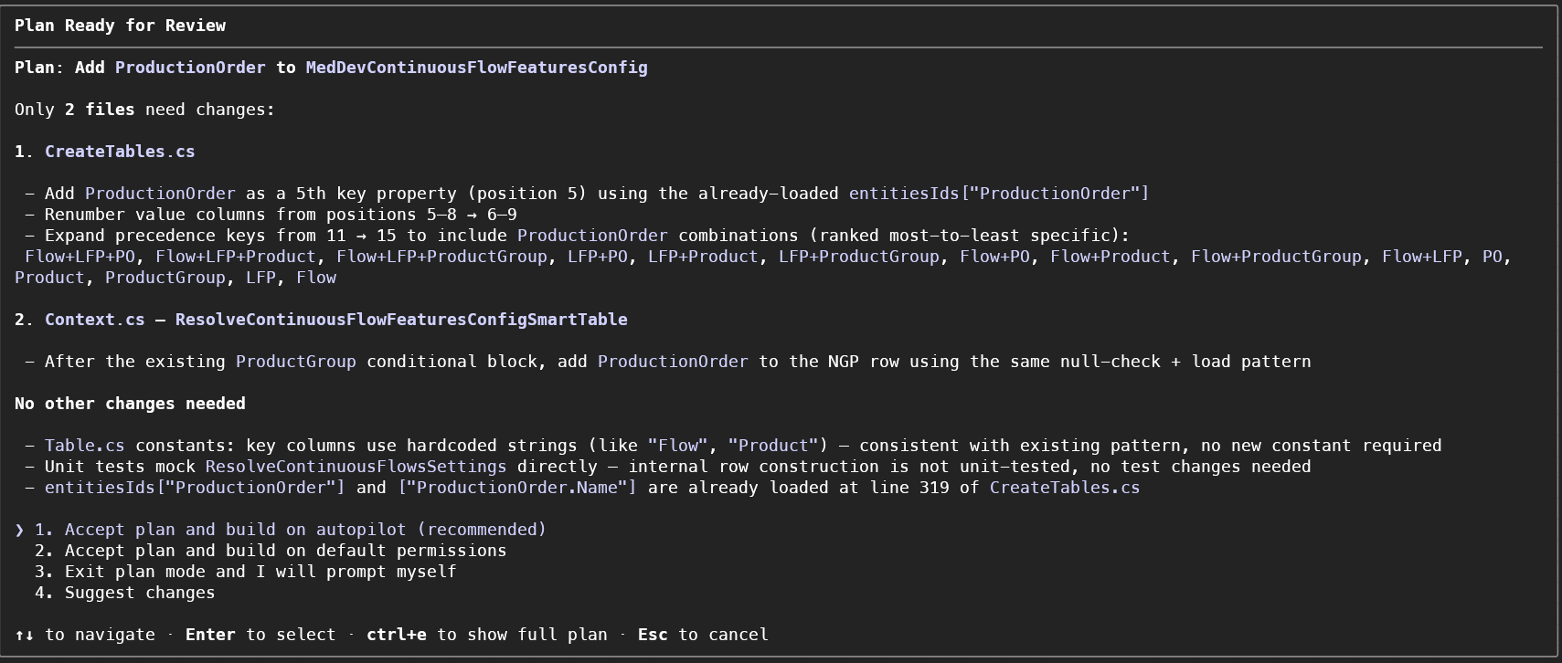1562x663 pixels.
Task: Pick the Suggest changes option
Action: 125,593
